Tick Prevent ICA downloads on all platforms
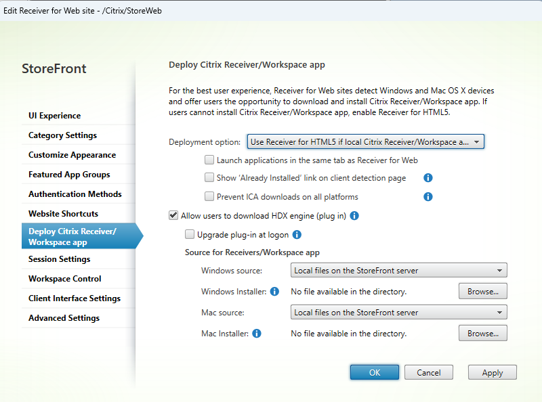542x402 pixels. point(209,197)
